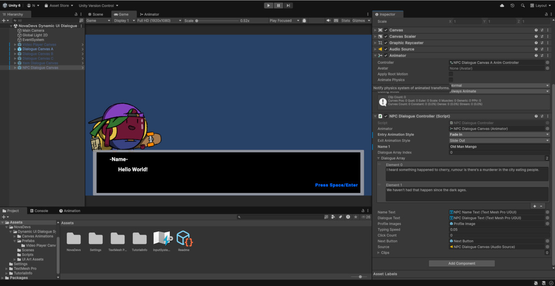Click the Add Component button
Screen dimensions: 555x286
pyautogui.click(x=462, y=263)
